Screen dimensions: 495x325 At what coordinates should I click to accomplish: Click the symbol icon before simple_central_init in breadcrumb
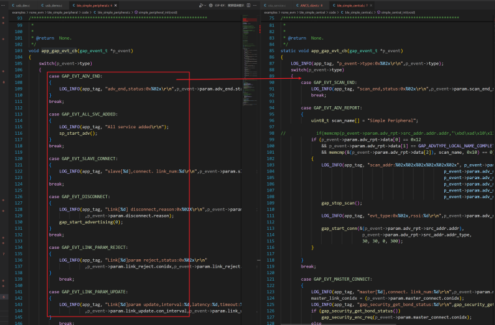click(x=378, y=12)
